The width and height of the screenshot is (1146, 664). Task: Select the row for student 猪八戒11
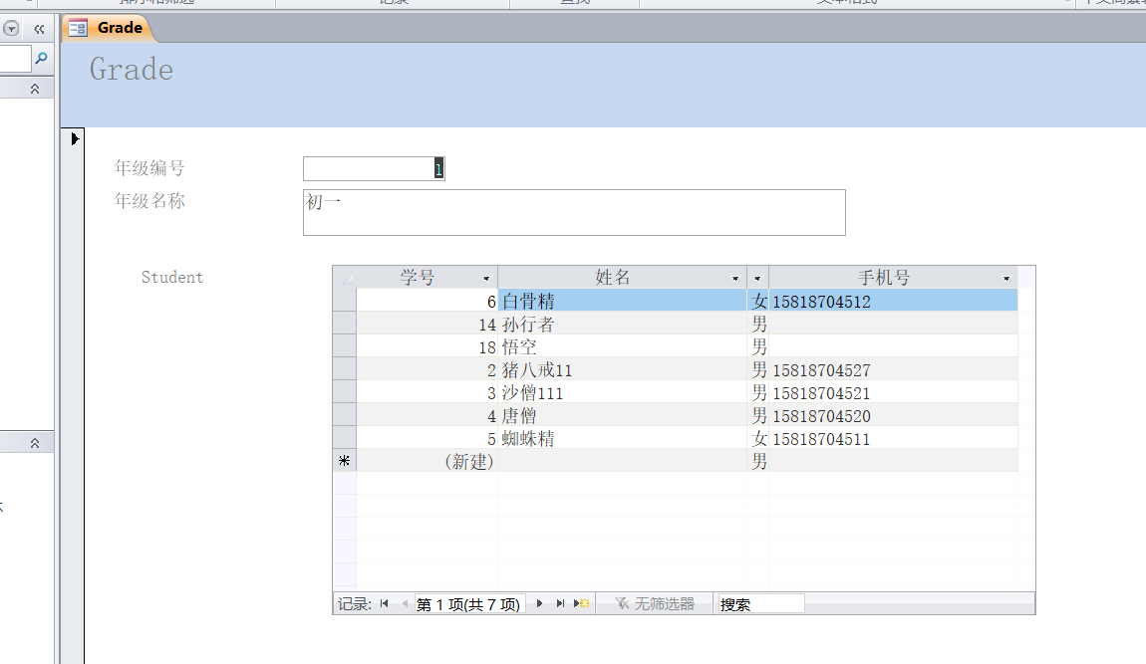(344, 370)
